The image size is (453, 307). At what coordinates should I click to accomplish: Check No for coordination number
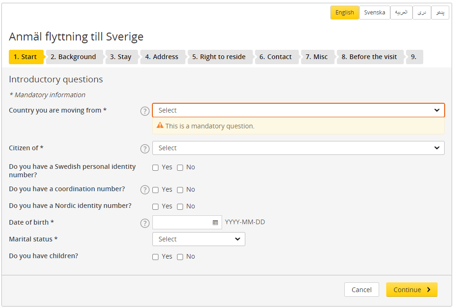click(x=180, y=190)
